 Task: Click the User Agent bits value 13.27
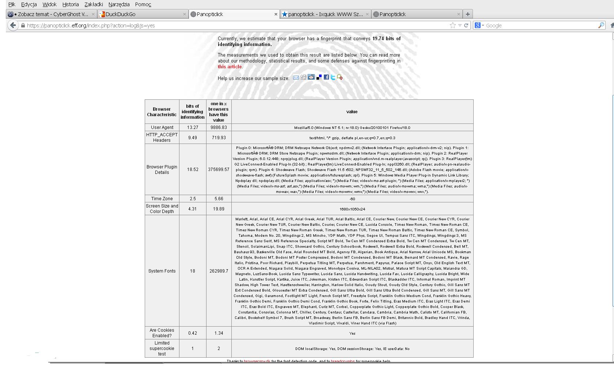point(193,127)
